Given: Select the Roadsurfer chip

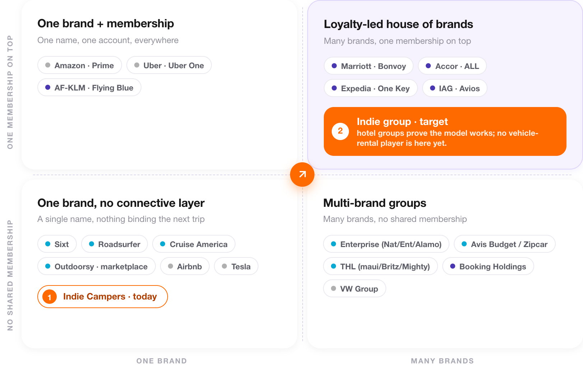Looking at the screenshot, I should click(115, 244).
